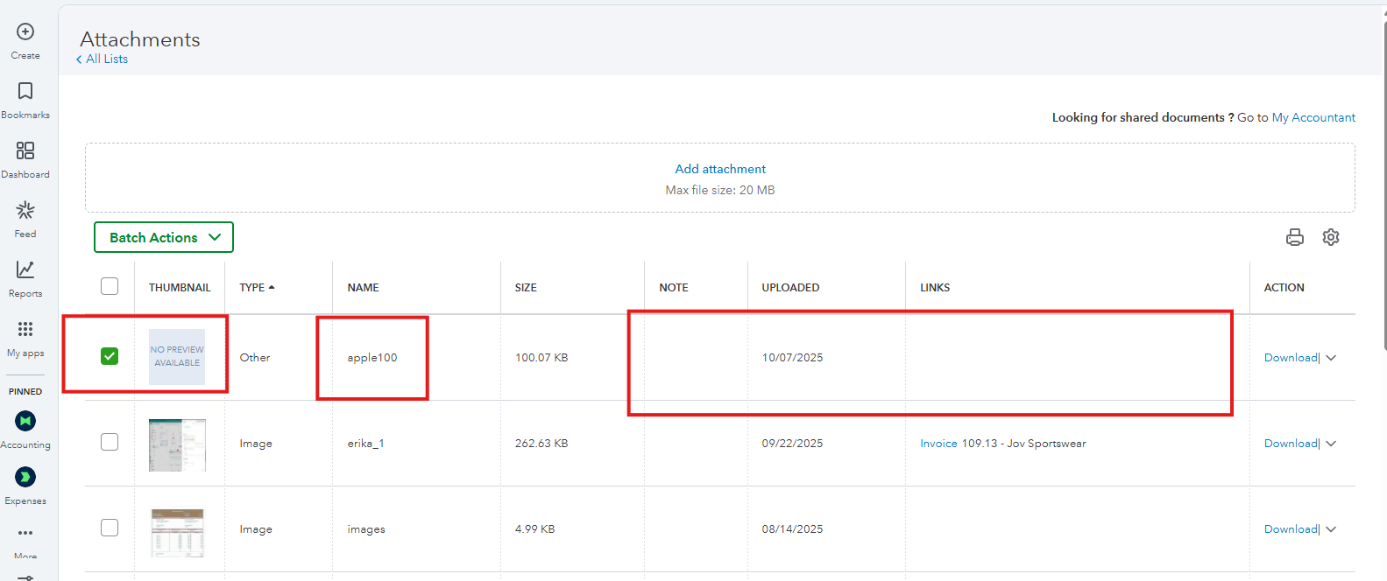The image size is (1387, 581).
Task: Click Add attachment link
Action: 720,169
